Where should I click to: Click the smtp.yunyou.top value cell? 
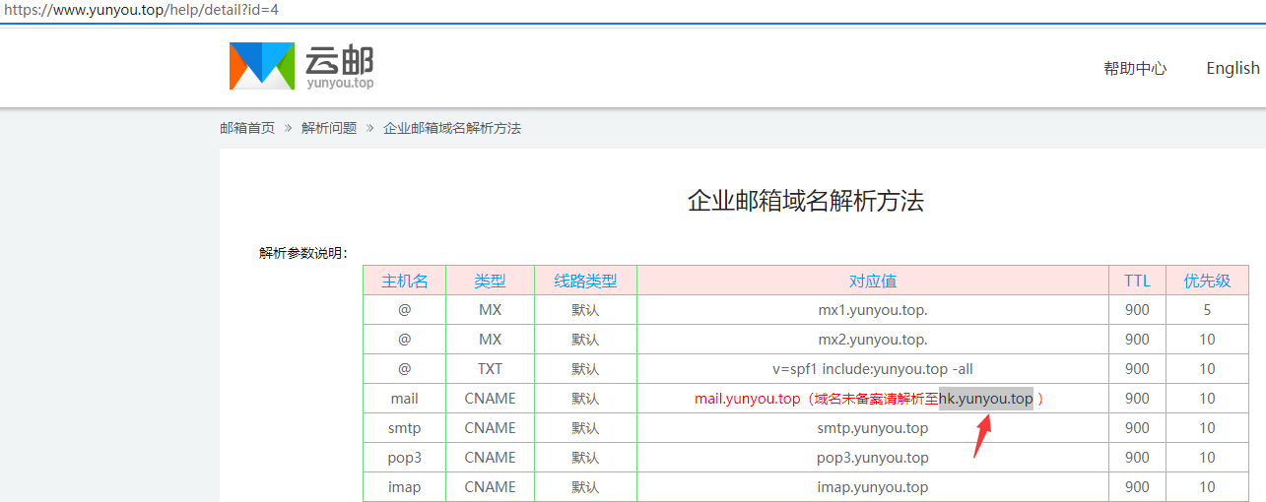pos(872,428)
